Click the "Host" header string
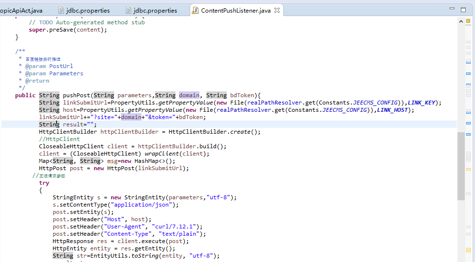The image size is (475, 262). tap(114, 219)
